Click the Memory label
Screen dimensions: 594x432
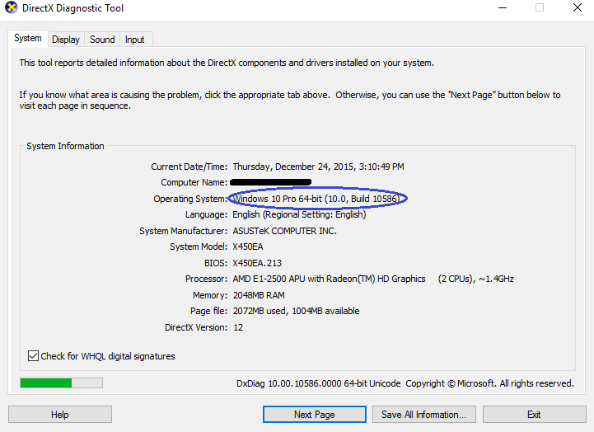[210, 295]
